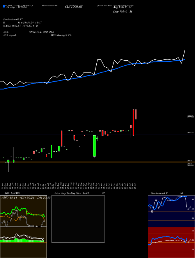Click the +DY: 30.24 value in indicator panel
The height and width of the screenshot is (258, 195).
pyautogui.click(x=27, y=198)
